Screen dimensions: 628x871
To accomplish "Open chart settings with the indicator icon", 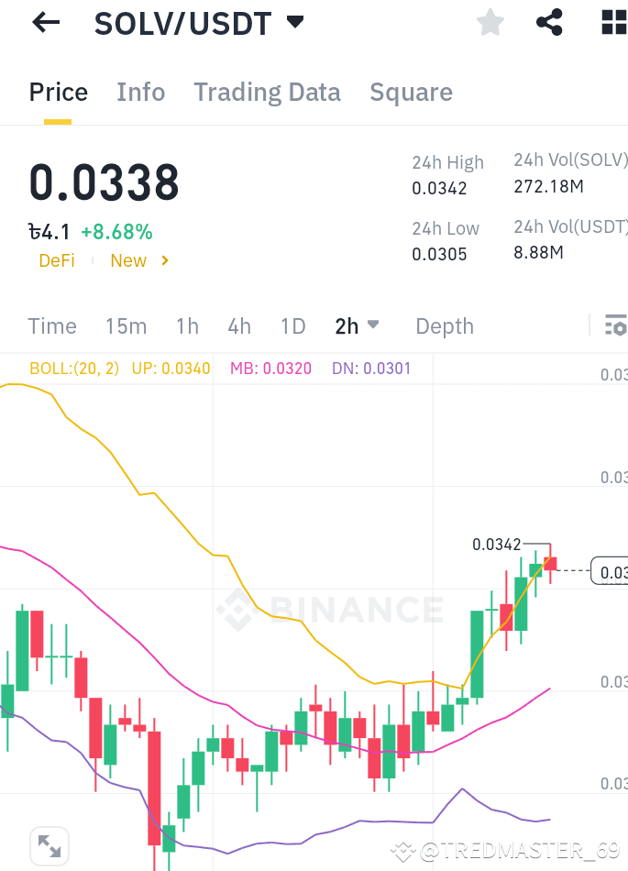I will pyautogui.click(x=615, y=325).
